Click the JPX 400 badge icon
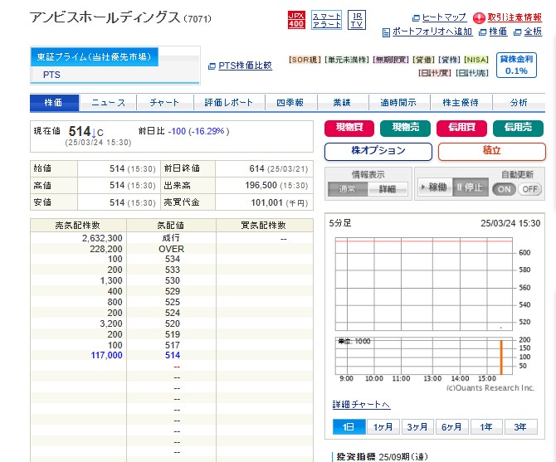The image size is (556, 462). pos(296,20)
